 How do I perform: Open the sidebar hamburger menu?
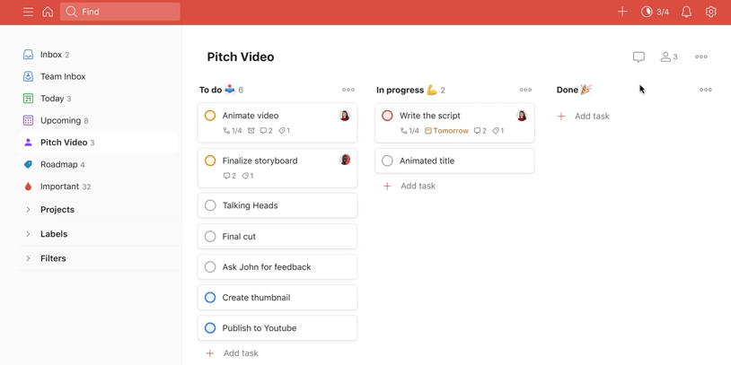(x=28, y=12)
